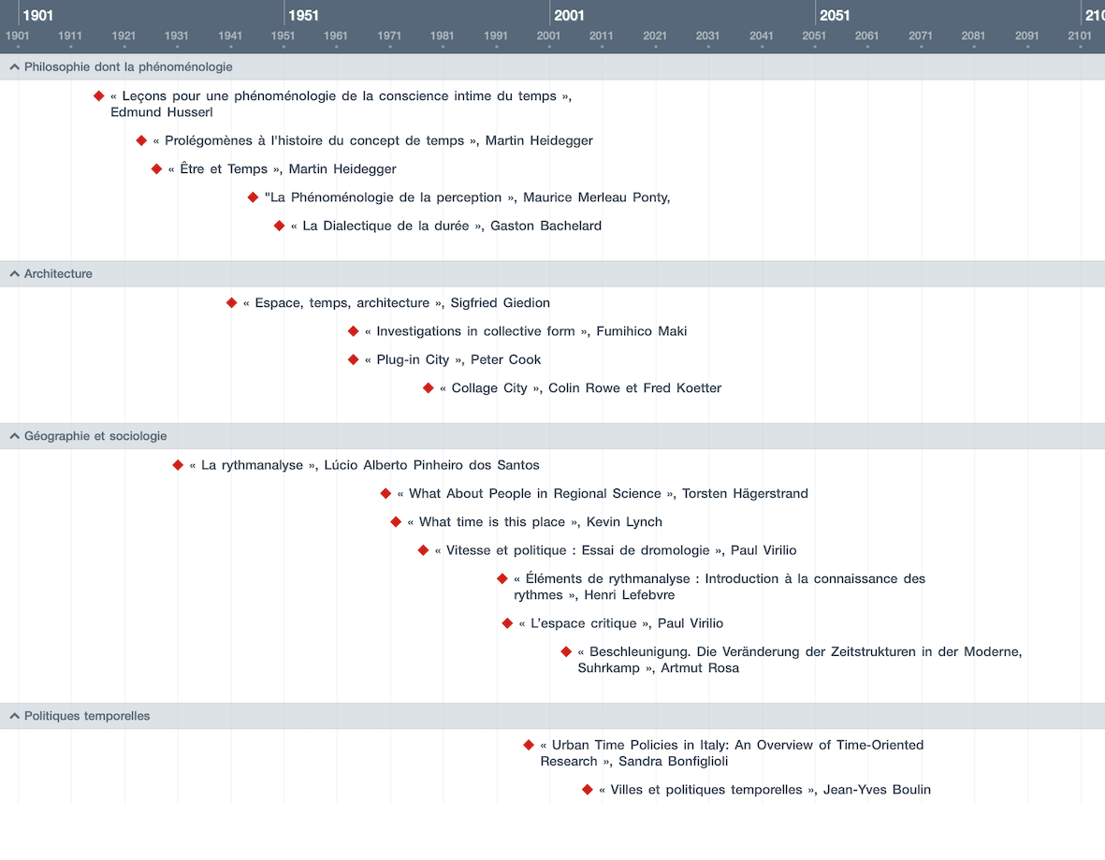The width and height of the screenshot is (1105, 860).
Task: Click the Plug-in City, Peter Cook title
Action: 453,359
